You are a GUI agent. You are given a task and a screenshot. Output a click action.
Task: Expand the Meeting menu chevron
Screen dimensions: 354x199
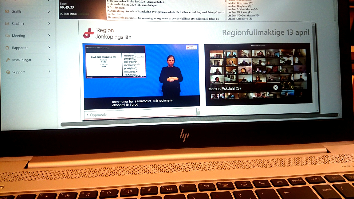tap(49, 35)
